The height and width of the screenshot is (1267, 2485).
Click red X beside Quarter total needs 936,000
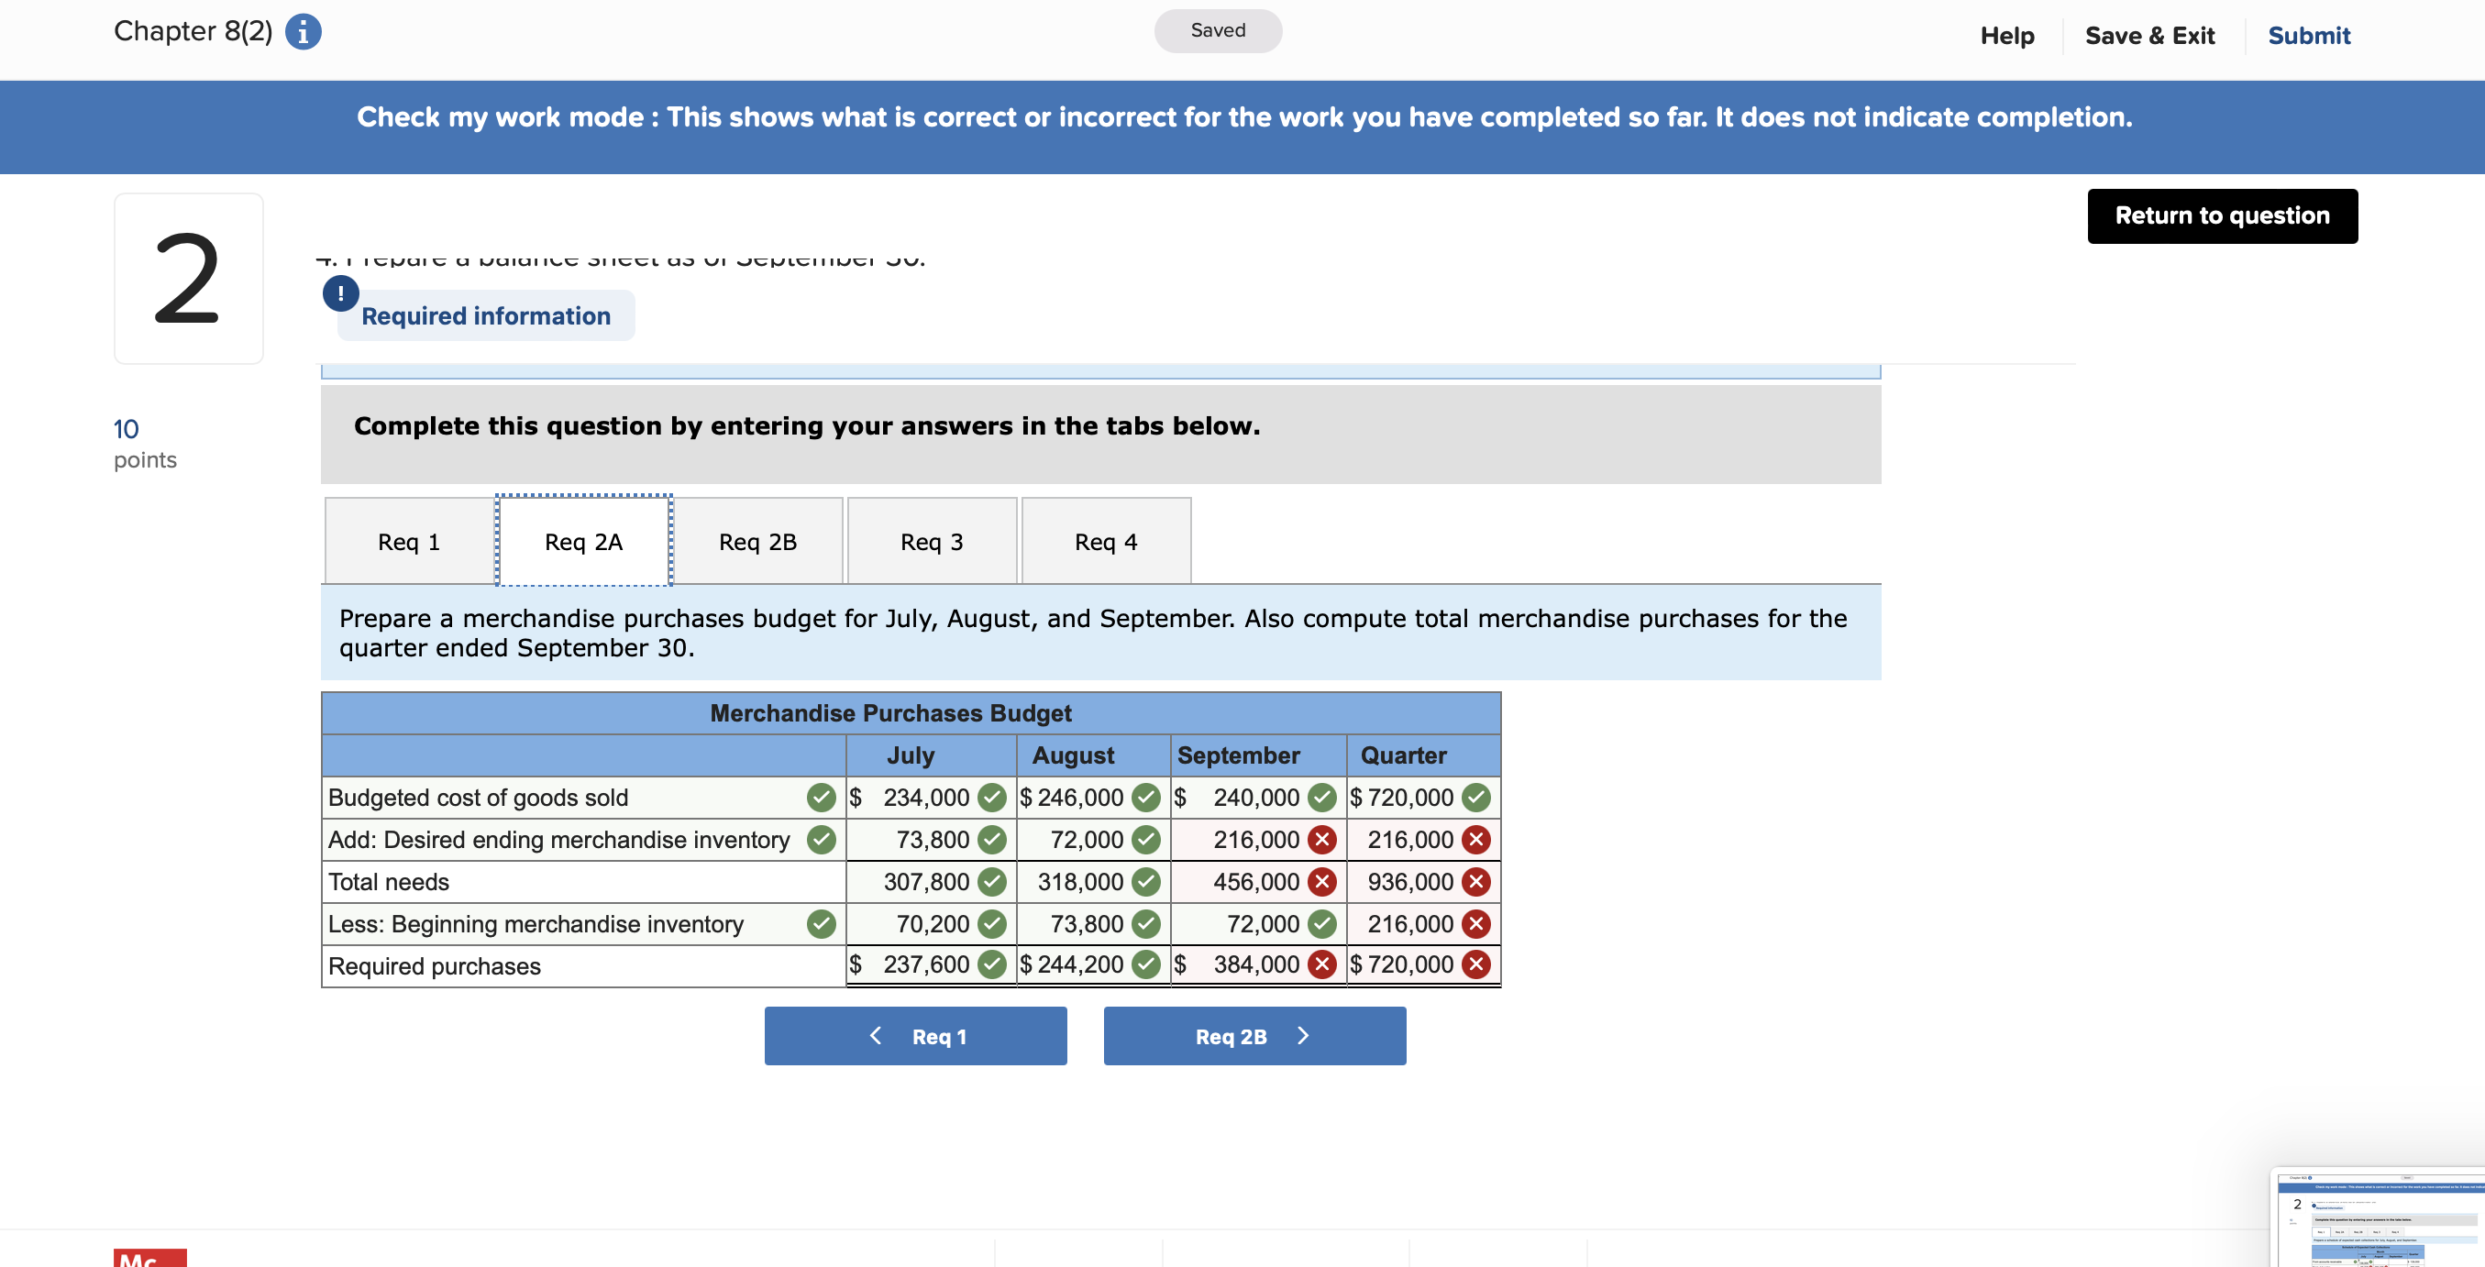(x=1475, y=881)
